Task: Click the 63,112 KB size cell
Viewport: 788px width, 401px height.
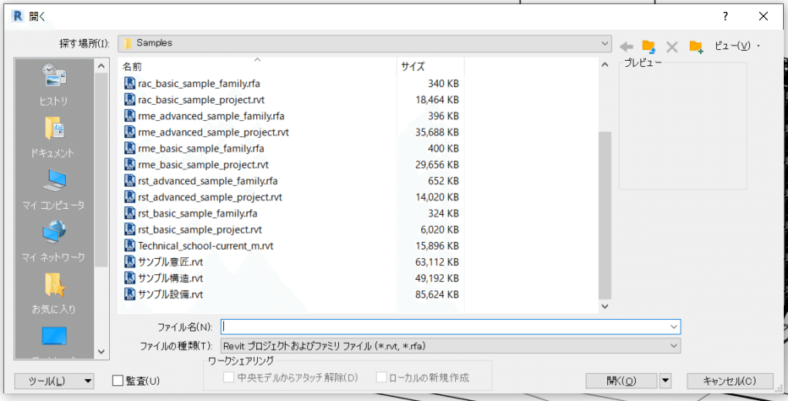Action: click(x=437, y=262)
